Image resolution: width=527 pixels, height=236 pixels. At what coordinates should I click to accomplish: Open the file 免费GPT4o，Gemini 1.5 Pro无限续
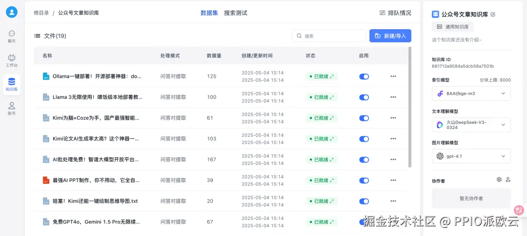coord(96,222)
